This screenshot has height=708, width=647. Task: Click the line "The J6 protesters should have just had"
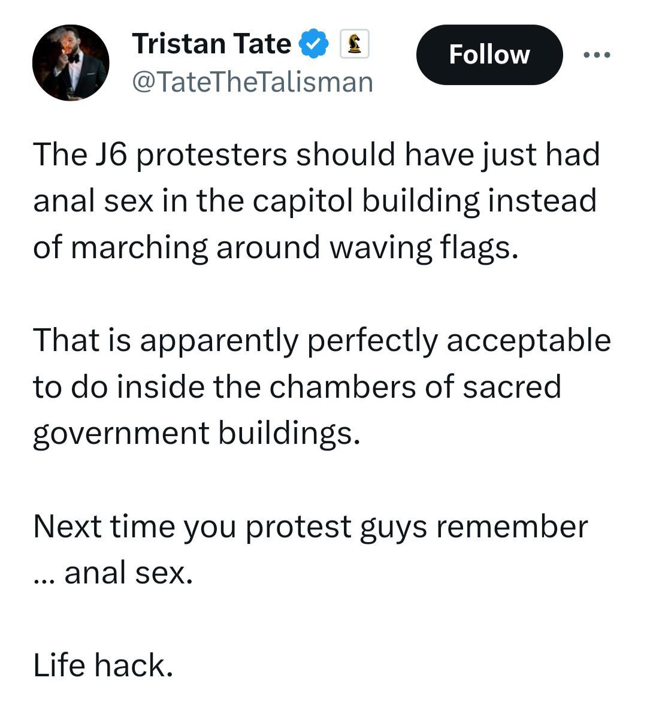tap(316, 155)
